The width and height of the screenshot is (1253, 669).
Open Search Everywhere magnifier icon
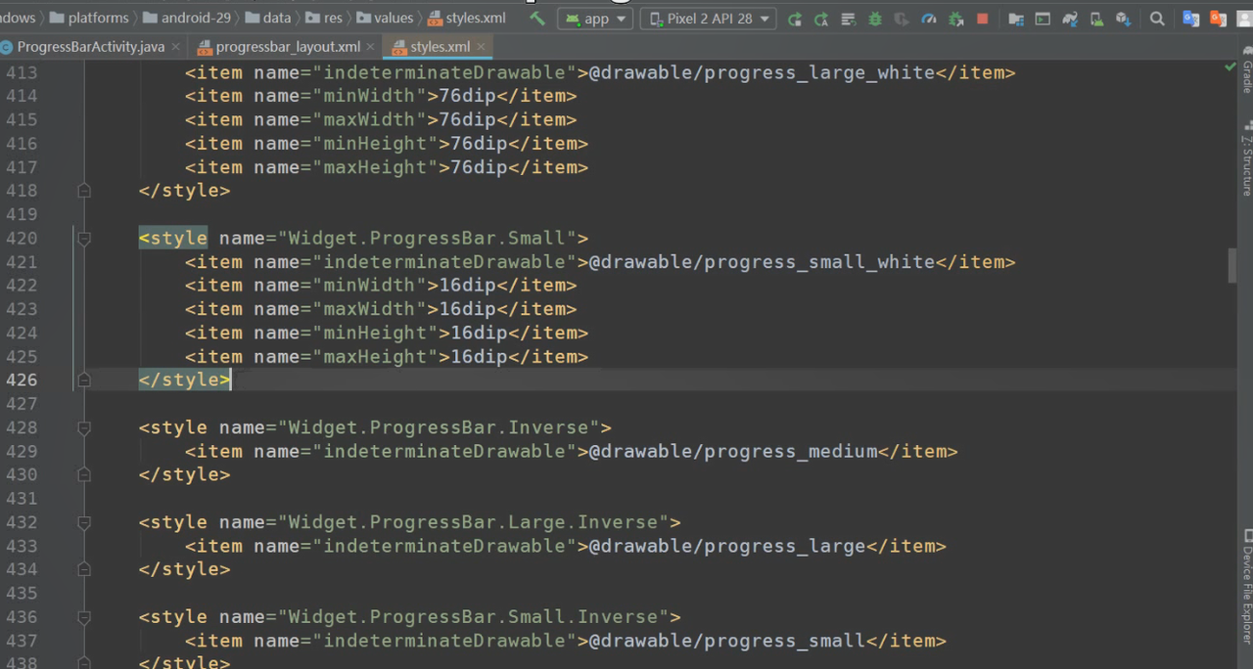tap(1157, 19)
